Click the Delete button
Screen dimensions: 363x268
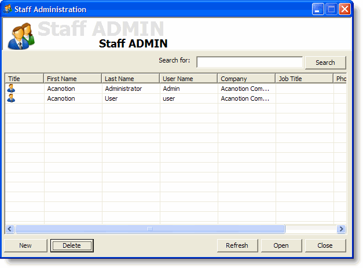tap(72, 245)
